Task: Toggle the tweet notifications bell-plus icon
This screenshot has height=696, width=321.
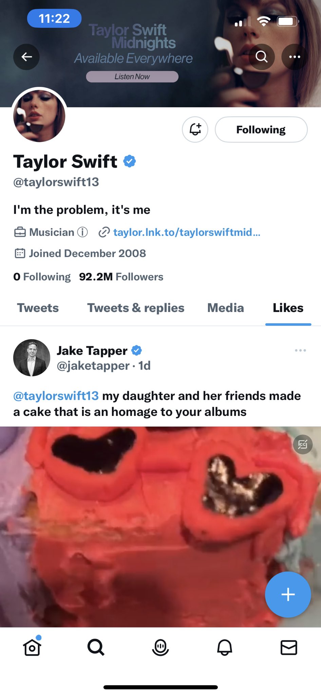Action: [x=195, y=129]
